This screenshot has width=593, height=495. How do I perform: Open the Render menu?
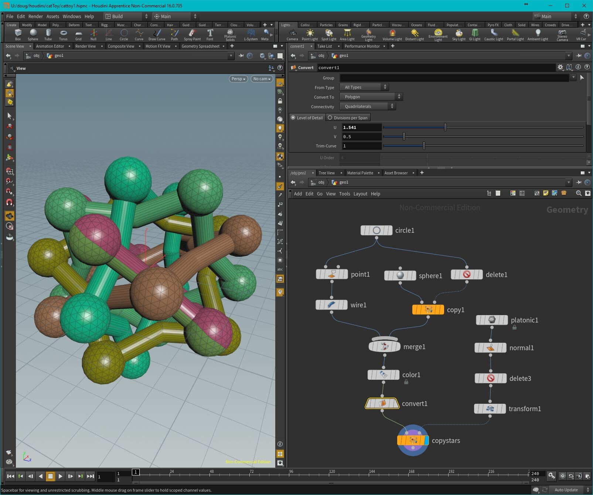point(35,16)
